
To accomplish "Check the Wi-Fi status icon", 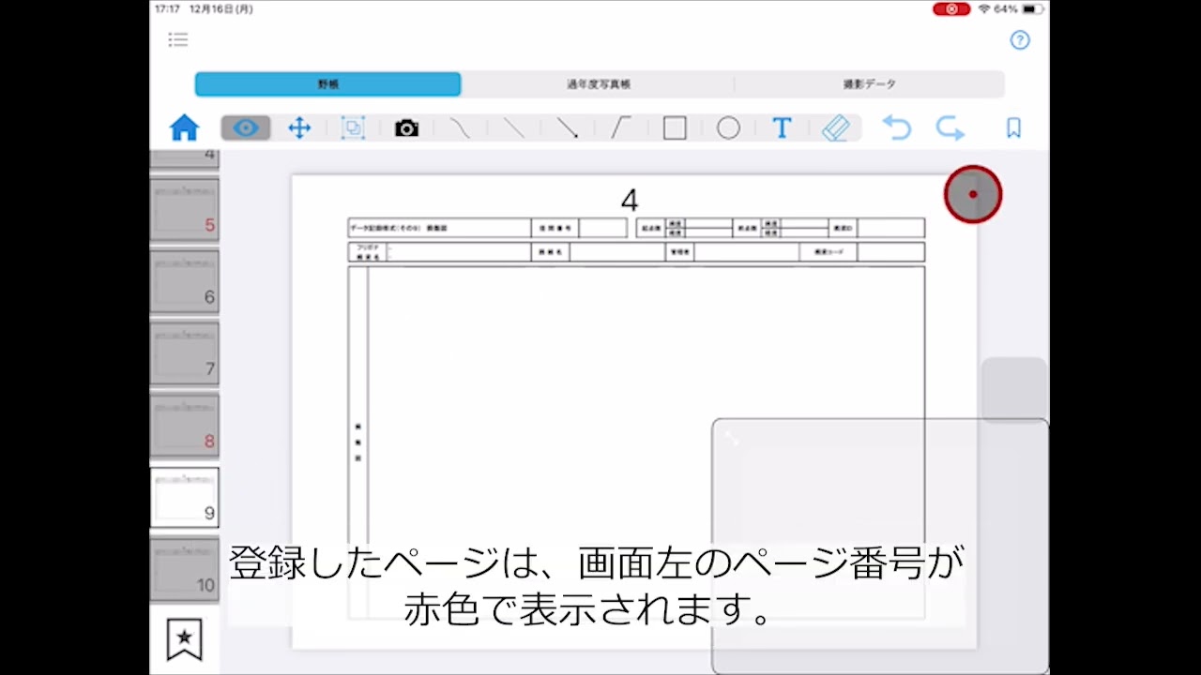I will click(x=984, y=8).
